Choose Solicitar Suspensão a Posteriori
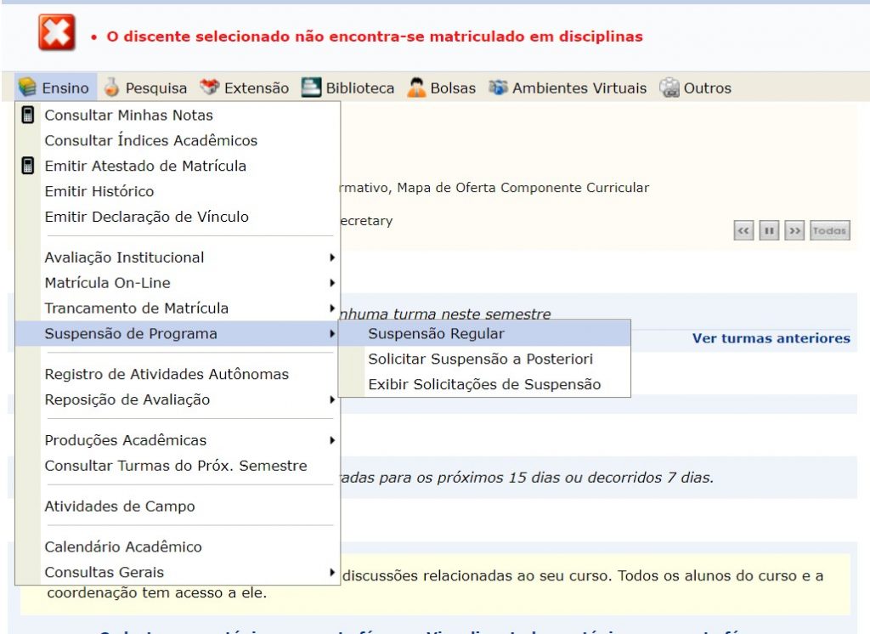The image size is (870, 634). click(x=480, y=359)
